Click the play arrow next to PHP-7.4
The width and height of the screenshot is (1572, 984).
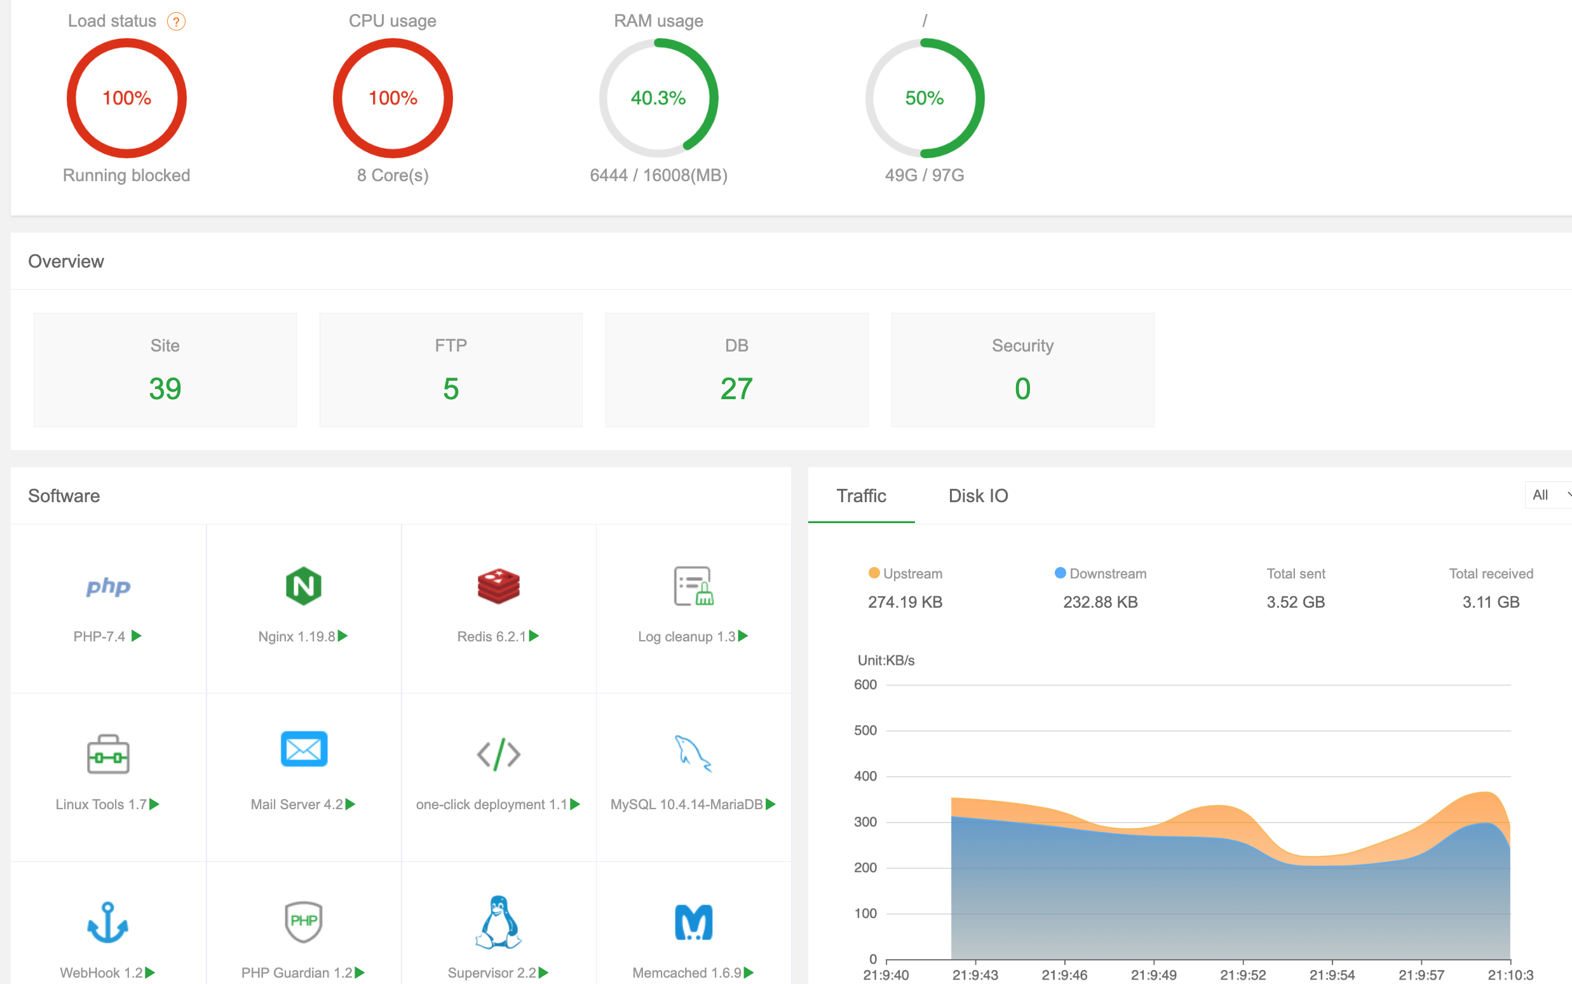click(137, 636)
